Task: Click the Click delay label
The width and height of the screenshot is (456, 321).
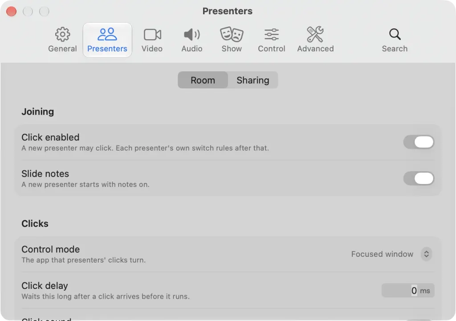Action: tap(45, 286)
